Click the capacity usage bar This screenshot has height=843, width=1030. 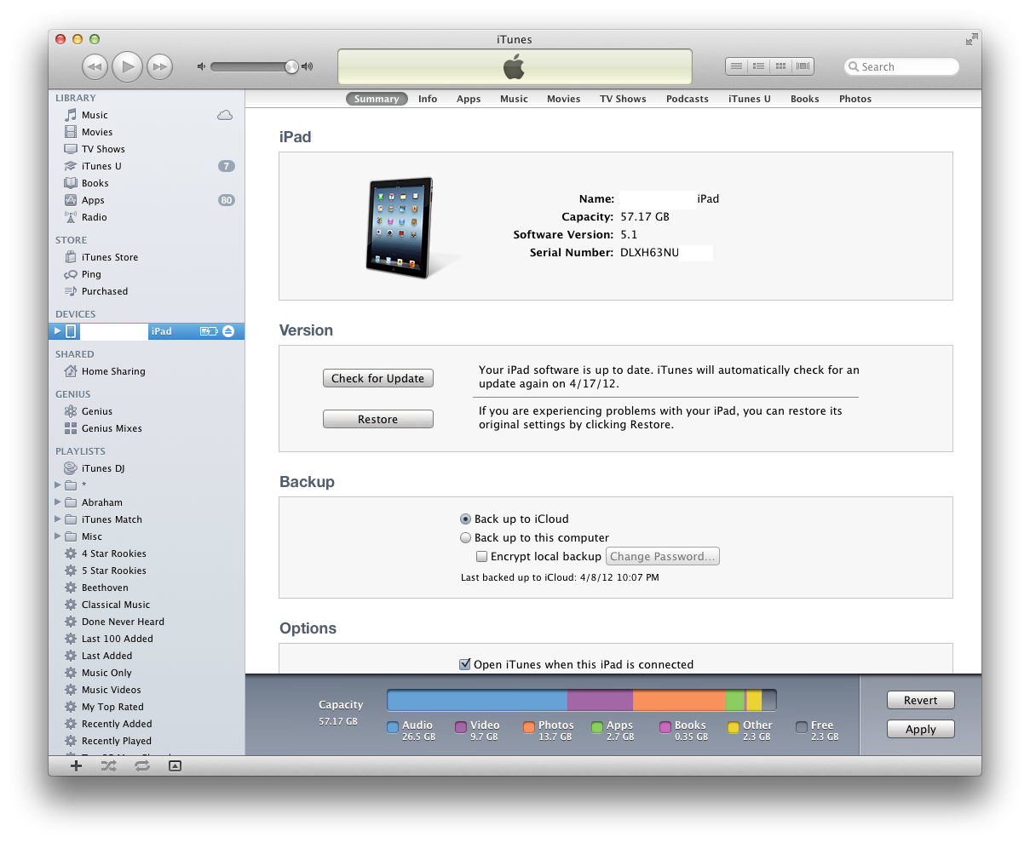(x=582, y=700)
